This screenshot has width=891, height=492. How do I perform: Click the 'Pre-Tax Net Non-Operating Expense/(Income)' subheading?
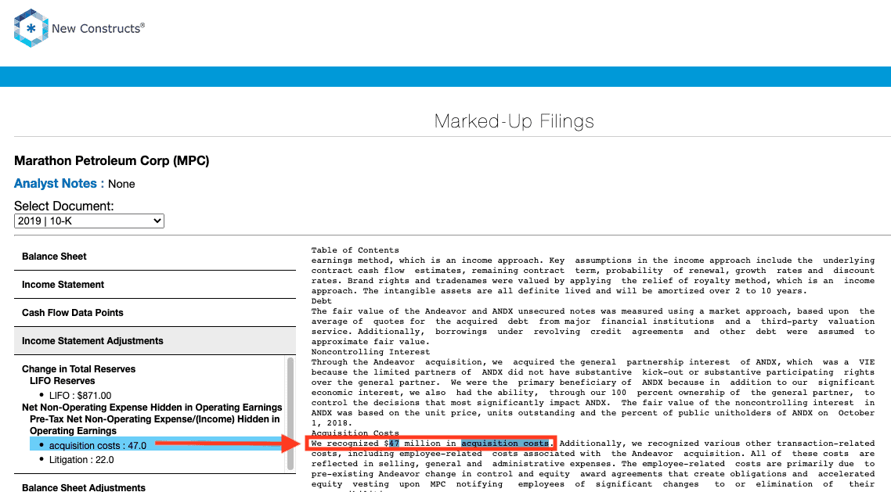click(154, 425)
